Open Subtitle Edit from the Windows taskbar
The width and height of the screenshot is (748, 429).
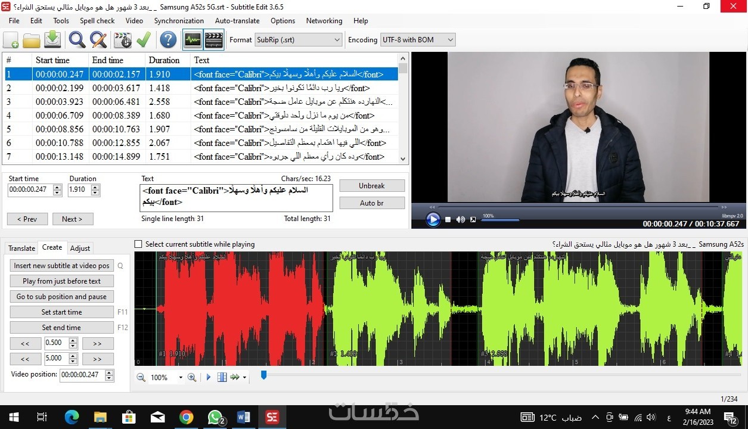272,417
